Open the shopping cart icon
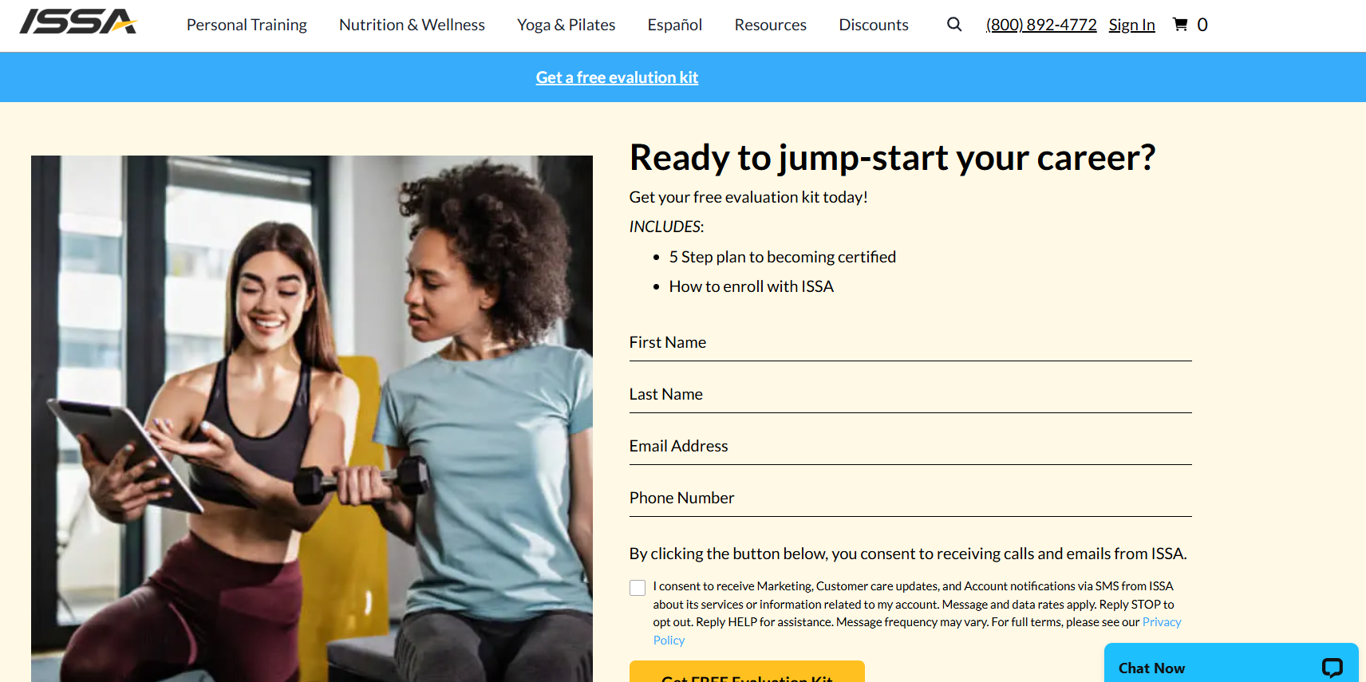This screenshot has height=682, width=1366. [x=1180, y=25]
